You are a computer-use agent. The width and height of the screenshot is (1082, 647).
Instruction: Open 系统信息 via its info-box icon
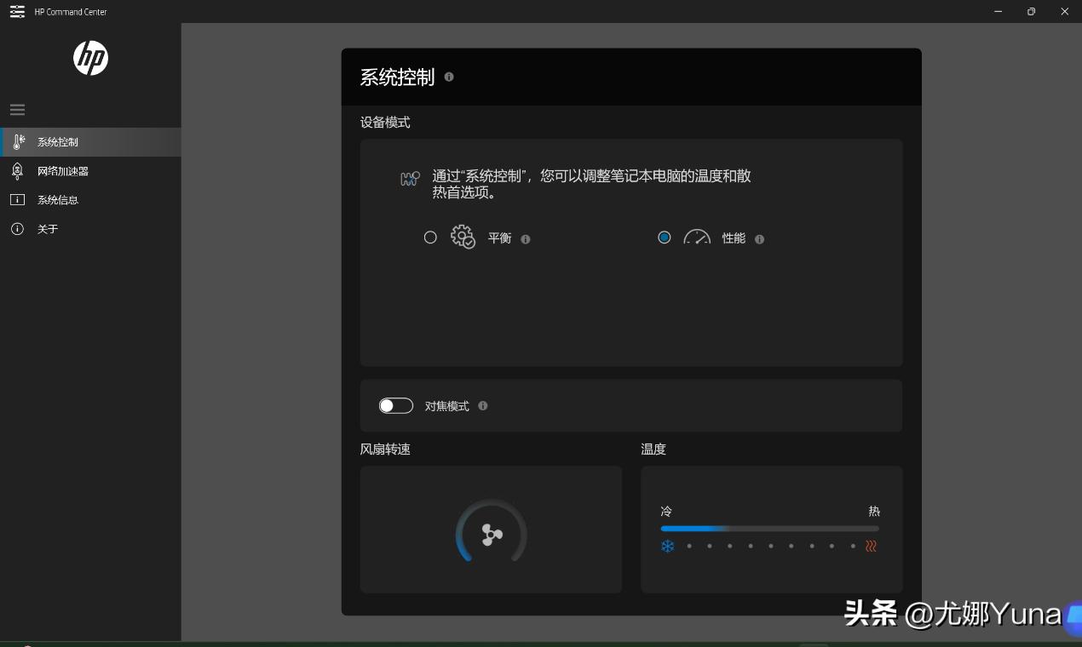[18, 199]
